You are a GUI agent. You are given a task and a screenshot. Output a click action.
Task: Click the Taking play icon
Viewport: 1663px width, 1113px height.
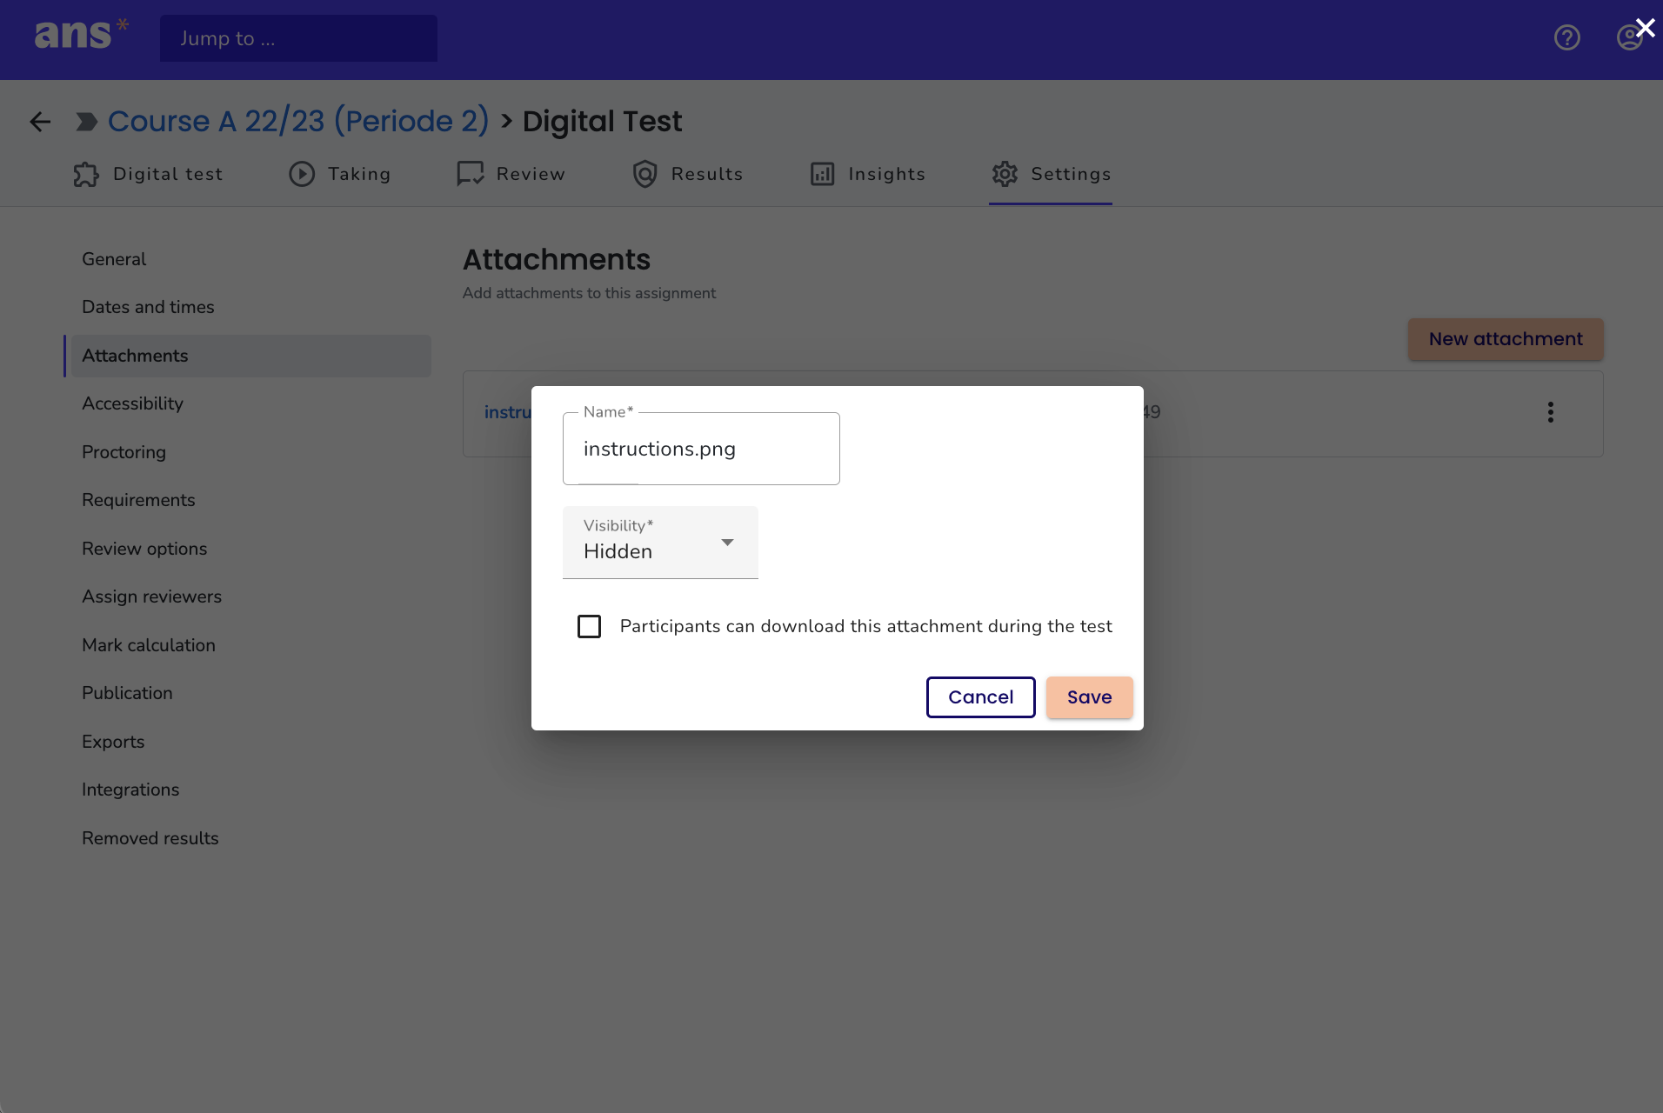302,174
